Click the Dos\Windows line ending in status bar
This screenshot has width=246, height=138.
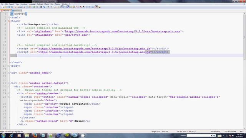click(215, 131)
